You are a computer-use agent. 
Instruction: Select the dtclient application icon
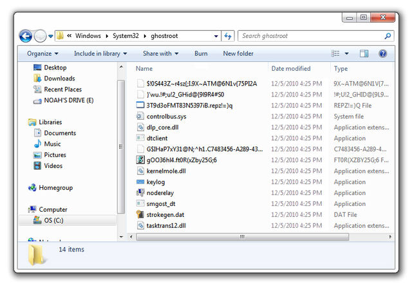pyautogui.click(x=140, y=138)
